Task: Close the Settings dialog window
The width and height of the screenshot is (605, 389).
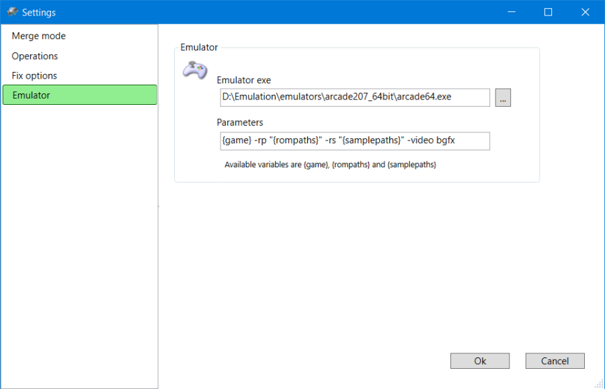Action: pos(584,12)
